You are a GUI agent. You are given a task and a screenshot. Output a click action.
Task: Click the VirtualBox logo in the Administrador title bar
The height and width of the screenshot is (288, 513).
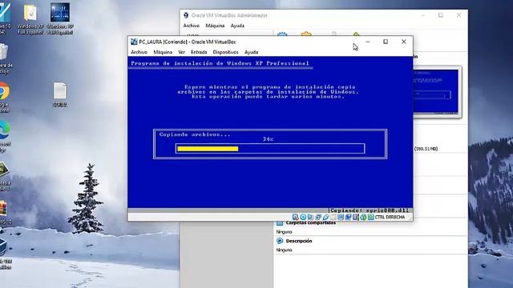click(x=186, y=15)
